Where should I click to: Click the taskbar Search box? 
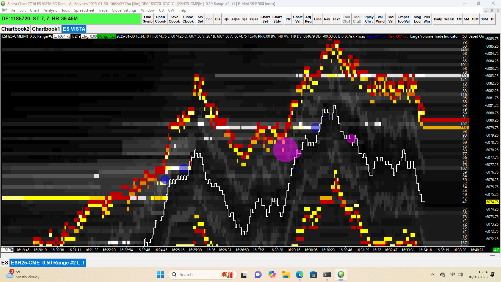click(202, 275)
